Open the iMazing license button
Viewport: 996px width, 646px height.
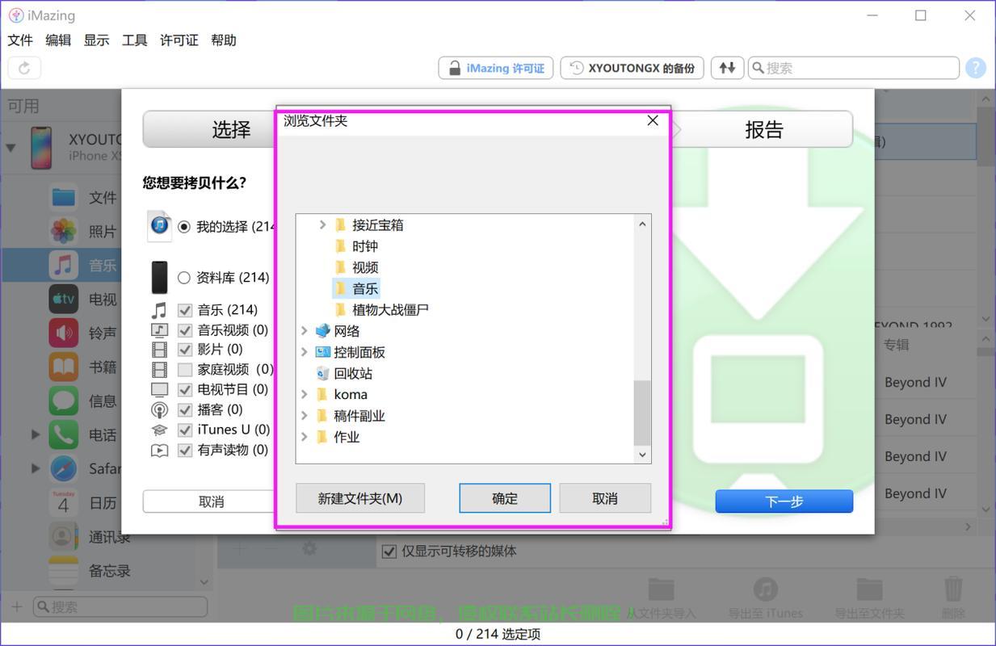point(495,68)
